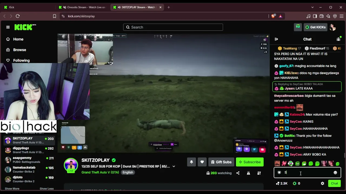Expand the stream title description chevron

[174, 166]
